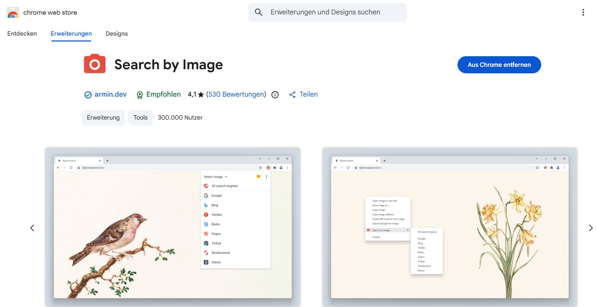Click the chrome web store title text
The width and height of the screenshot is (596, 307).
pyautogui.click(x=50, y=13)
